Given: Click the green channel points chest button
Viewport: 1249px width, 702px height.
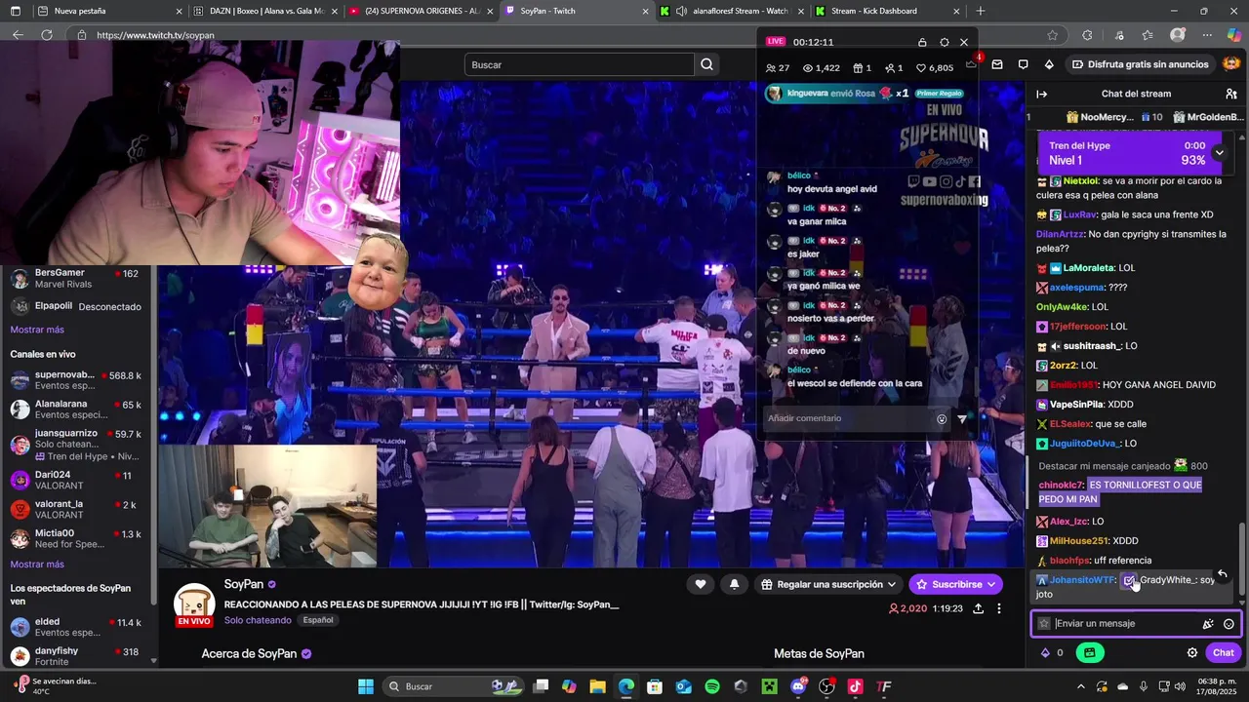Looking at the screenshot, I should [1090, 652].
